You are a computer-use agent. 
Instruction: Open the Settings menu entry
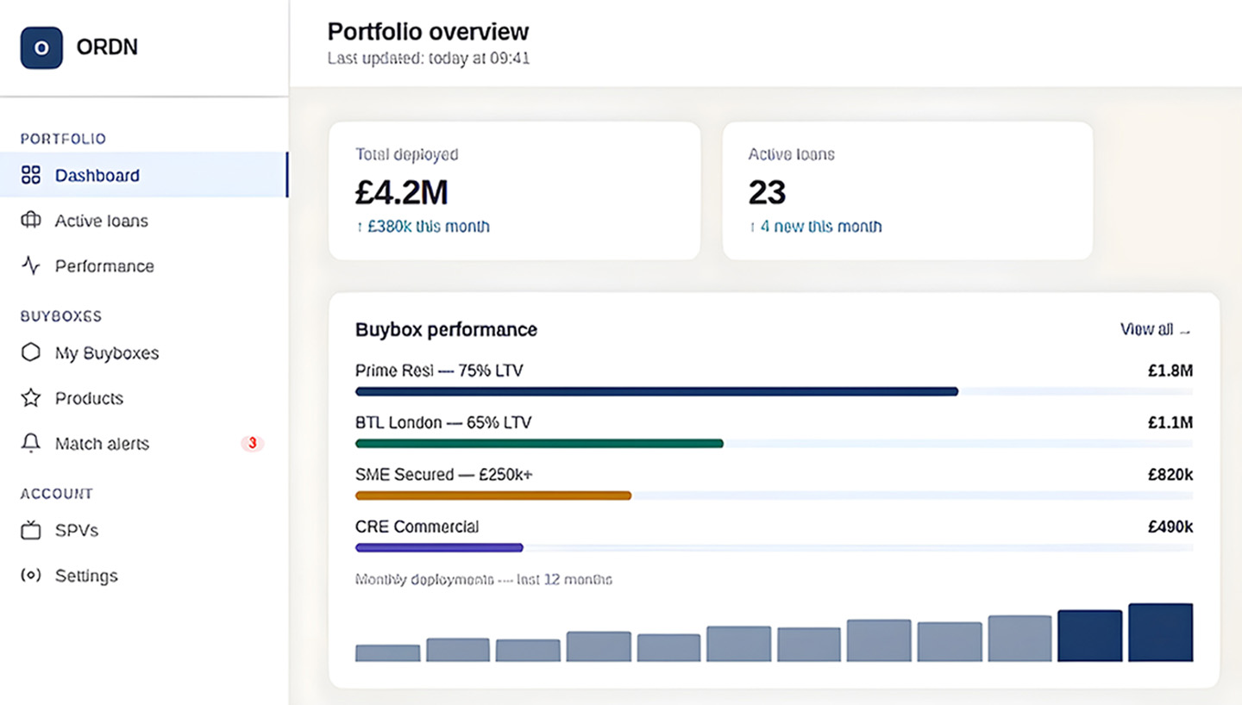click(x=144, y=575)
